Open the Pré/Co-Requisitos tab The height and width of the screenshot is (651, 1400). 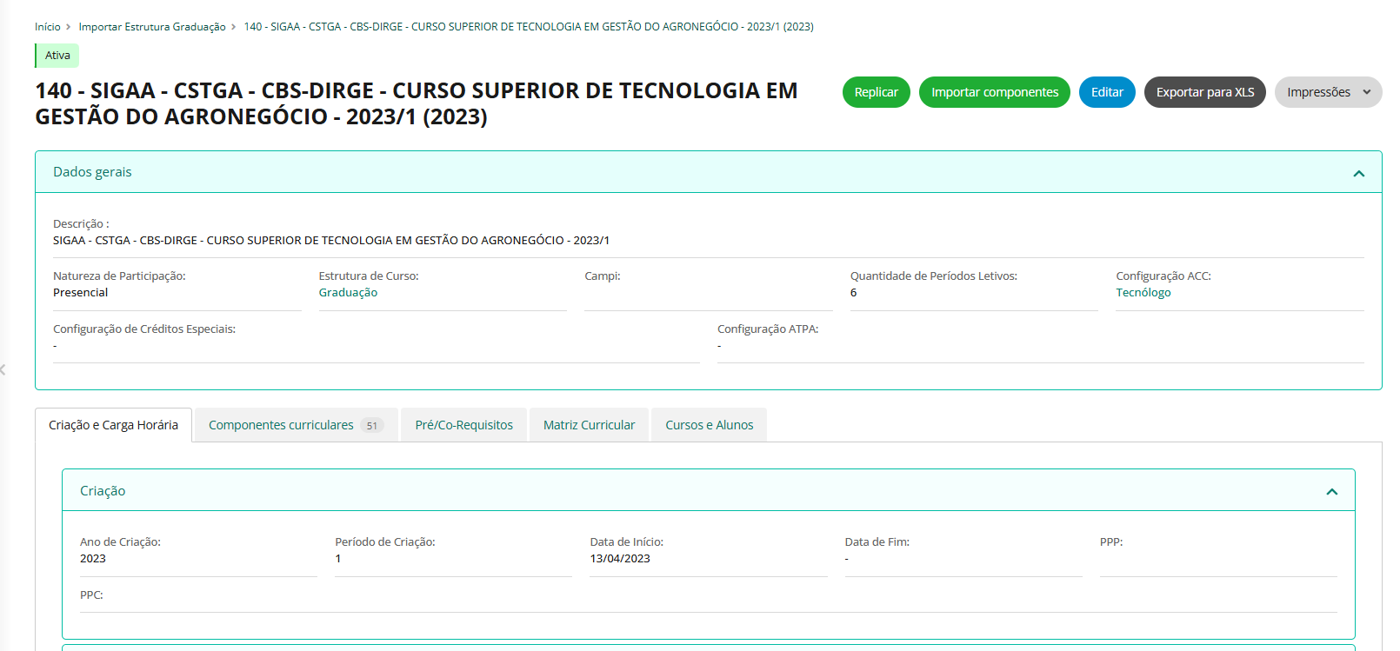point(464,425)
